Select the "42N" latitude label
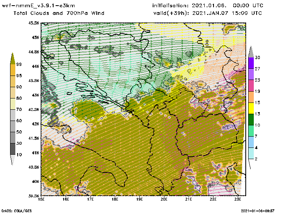Image resolution: width=282 pixels, height=213 pixels. pos(35,124)
